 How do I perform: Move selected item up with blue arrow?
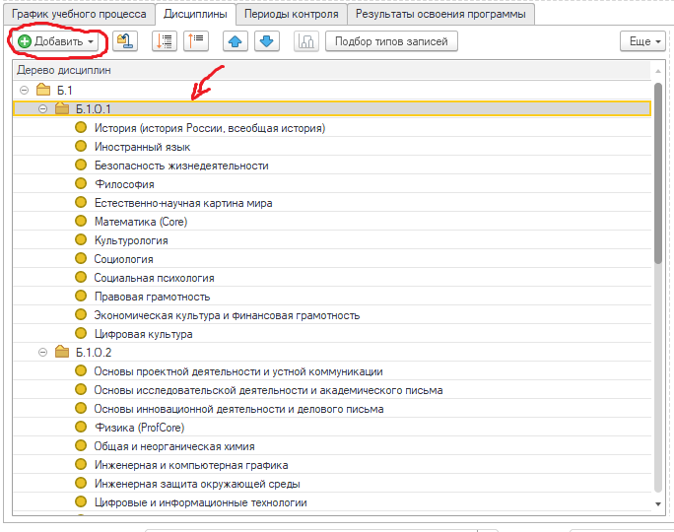[x=236, y=41]
